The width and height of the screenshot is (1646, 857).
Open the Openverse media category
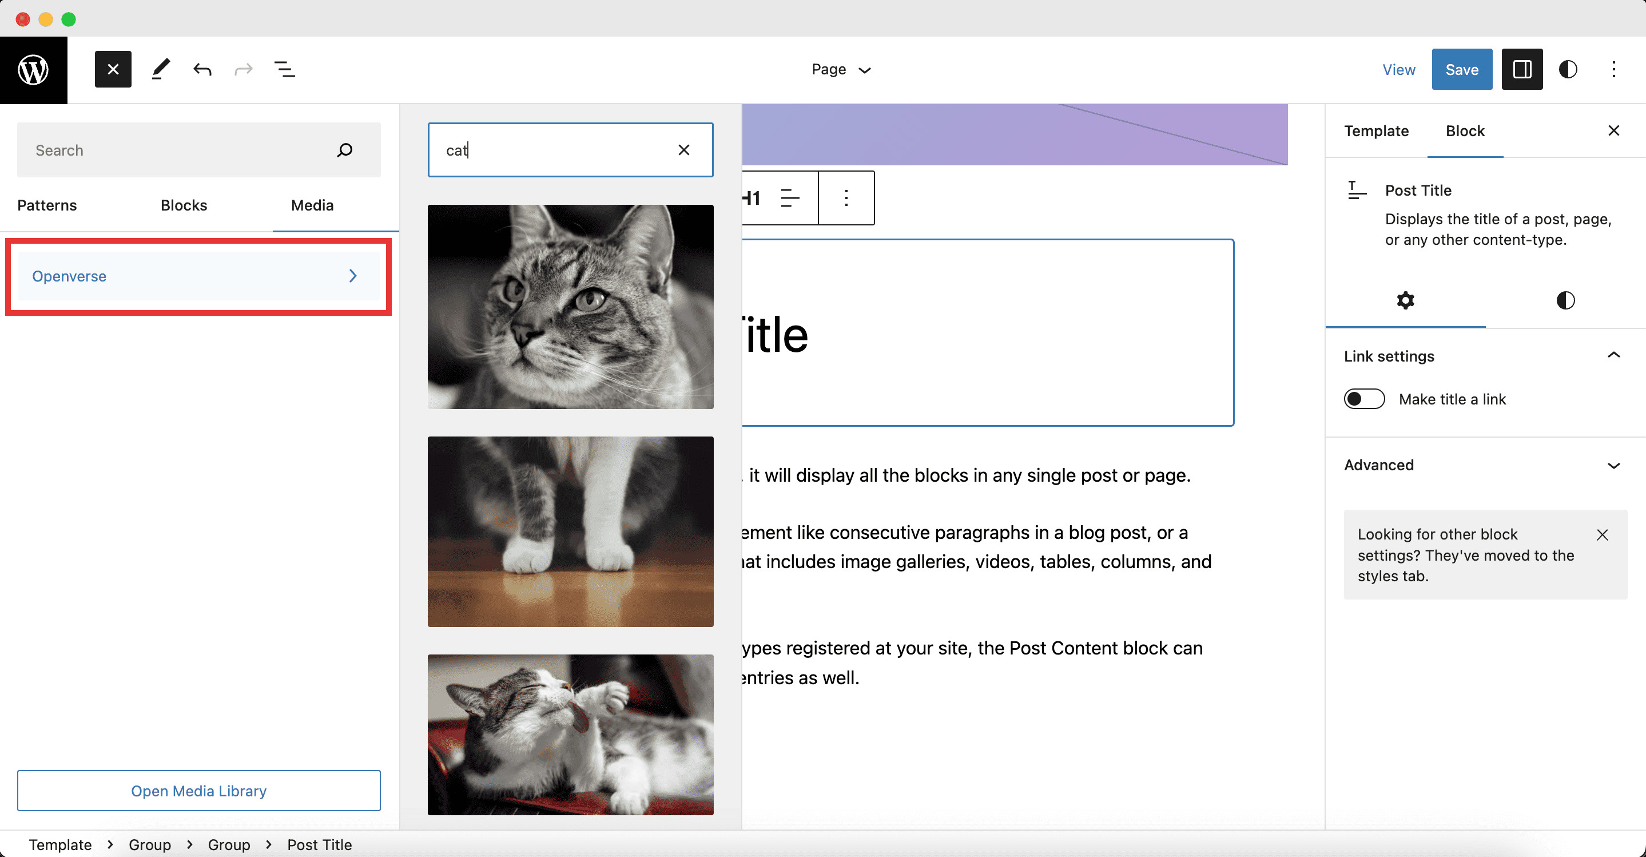coord(198,276)
